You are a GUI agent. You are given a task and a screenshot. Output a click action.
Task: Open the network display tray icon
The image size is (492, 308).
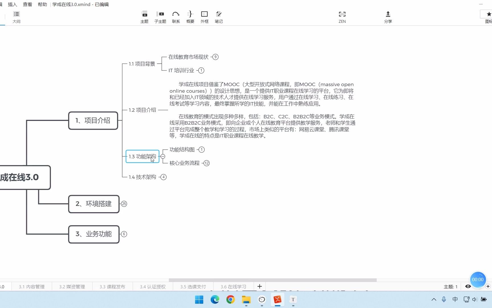(466, 299)
